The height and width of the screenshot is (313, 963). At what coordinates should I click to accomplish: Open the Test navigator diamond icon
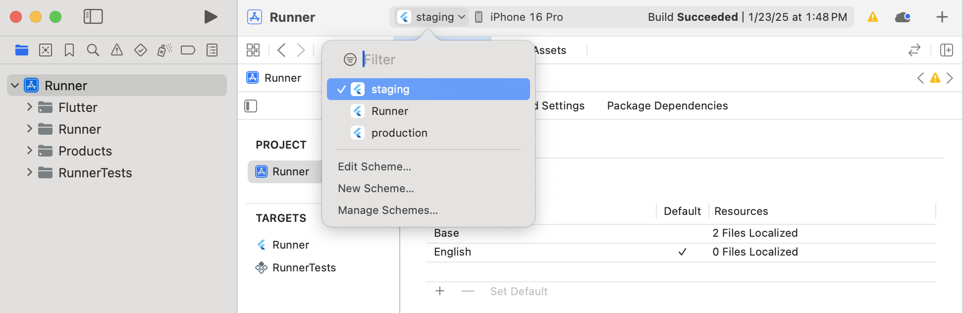click(141, 50)
